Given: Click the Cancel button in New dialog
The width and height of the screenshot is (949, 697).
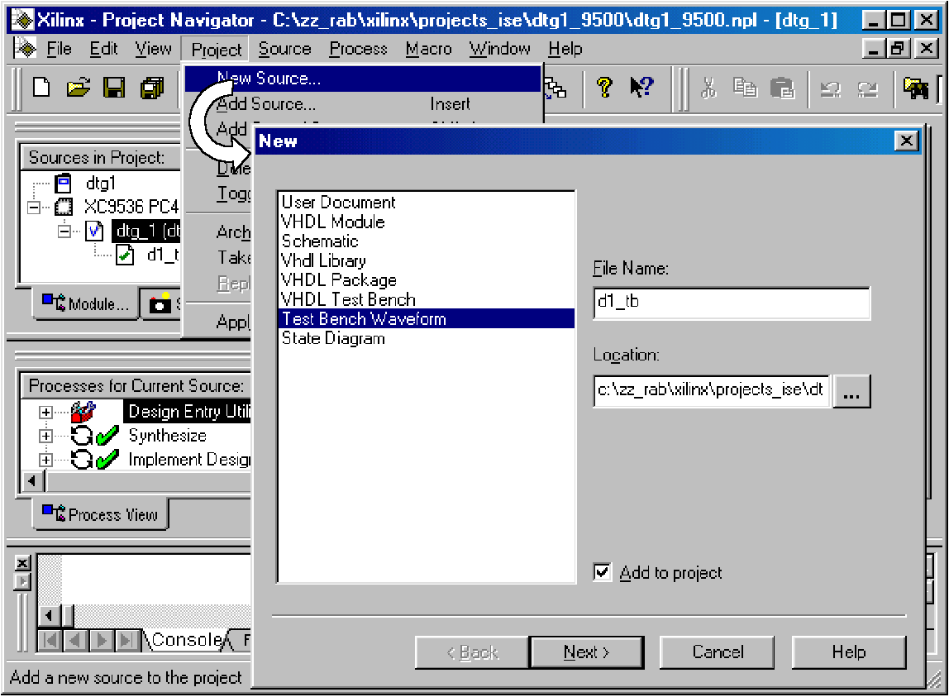Looking at the screenshot, I should pyautogui.click(x=718, y=652).
